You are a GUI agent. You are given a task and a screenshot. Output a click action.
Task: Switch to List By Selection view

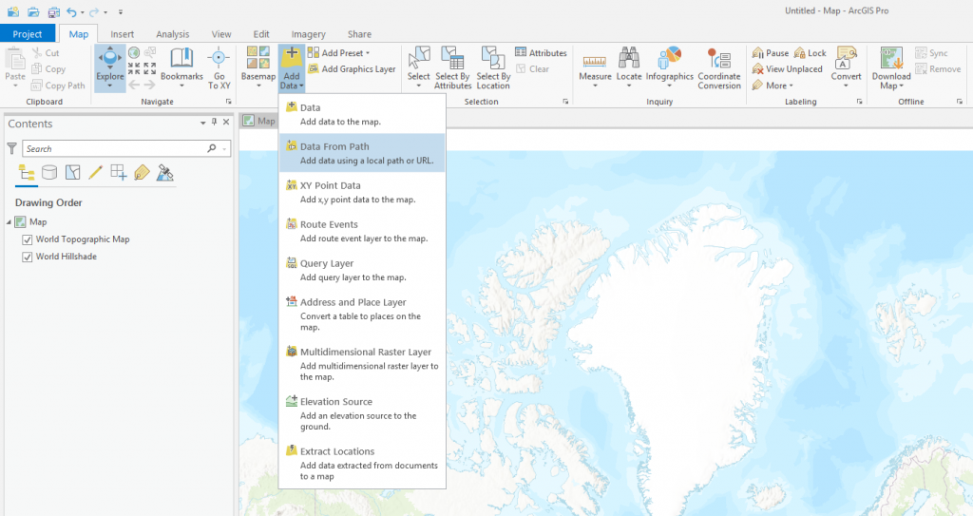point(72,173)
